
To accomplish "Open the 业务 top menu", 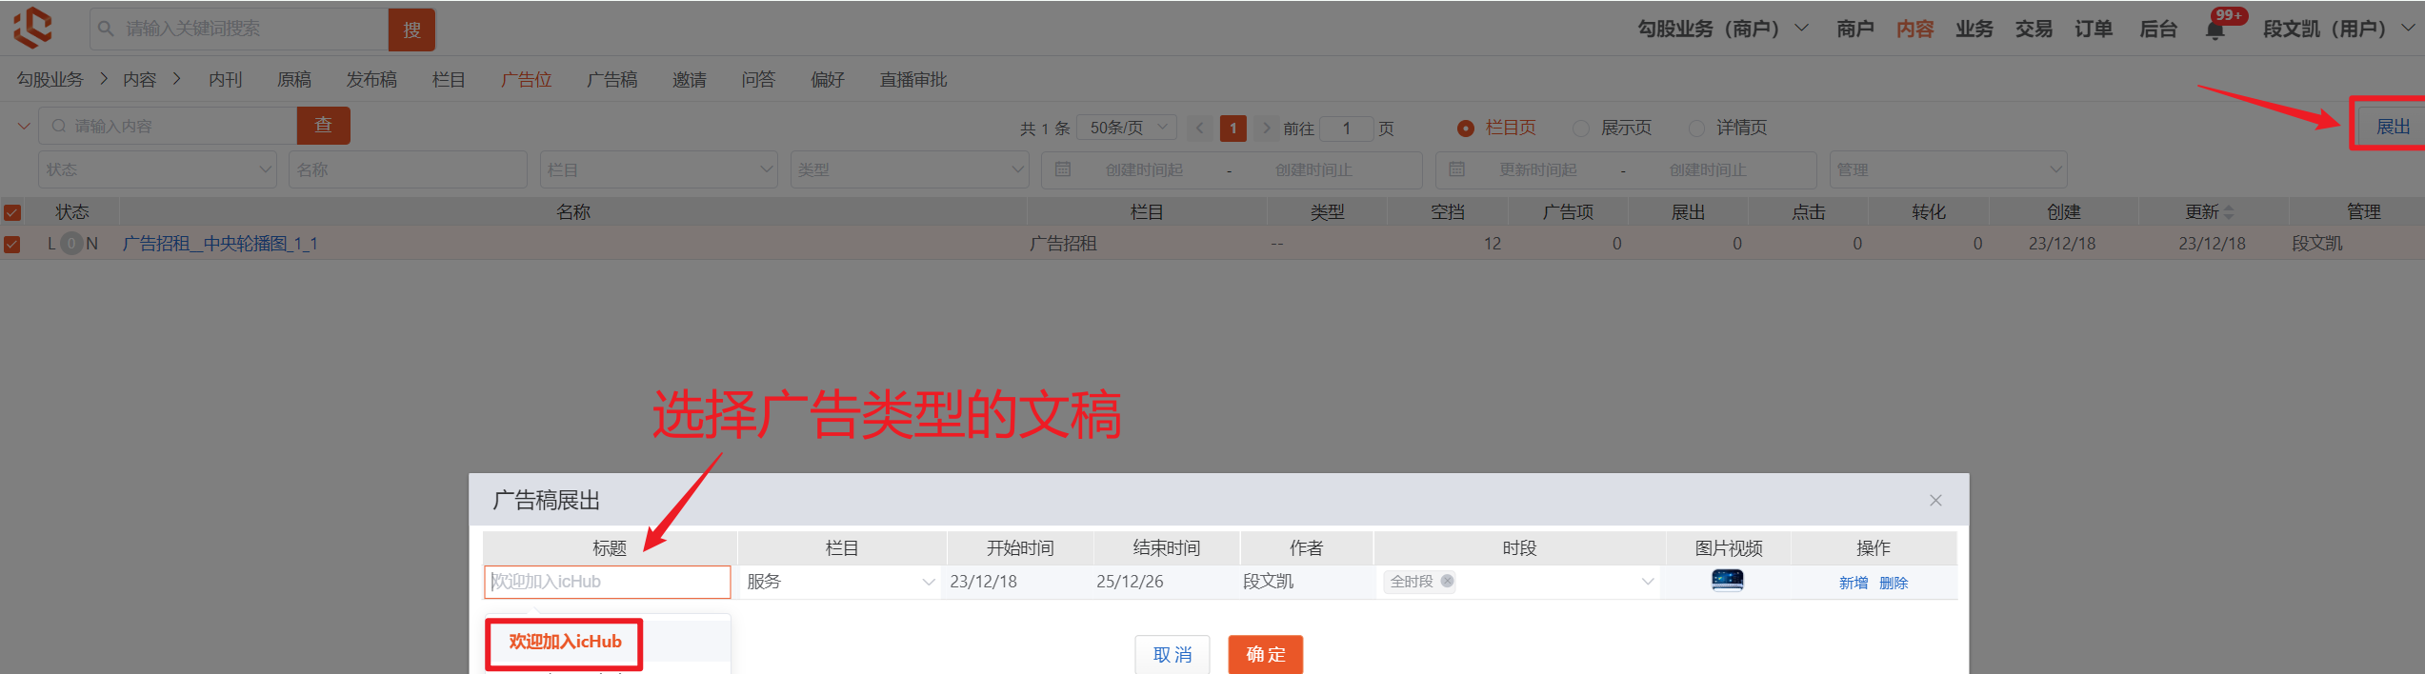I will (x=1974, y=29).
